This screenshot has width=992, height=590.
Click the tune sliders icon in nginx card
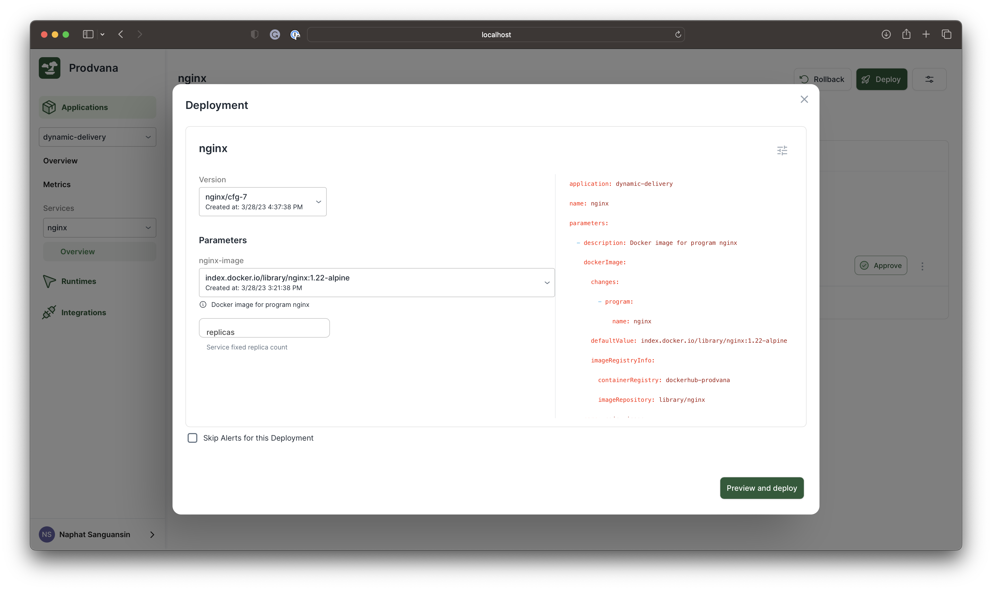point(782,150)
